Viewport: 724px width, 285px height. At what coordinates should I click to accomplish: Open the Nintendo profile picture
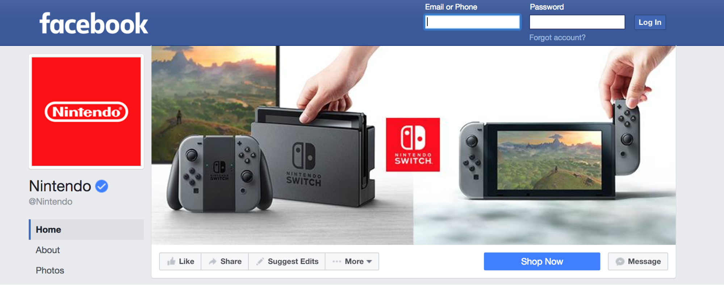pyautogui.click(x=86, y=112)
